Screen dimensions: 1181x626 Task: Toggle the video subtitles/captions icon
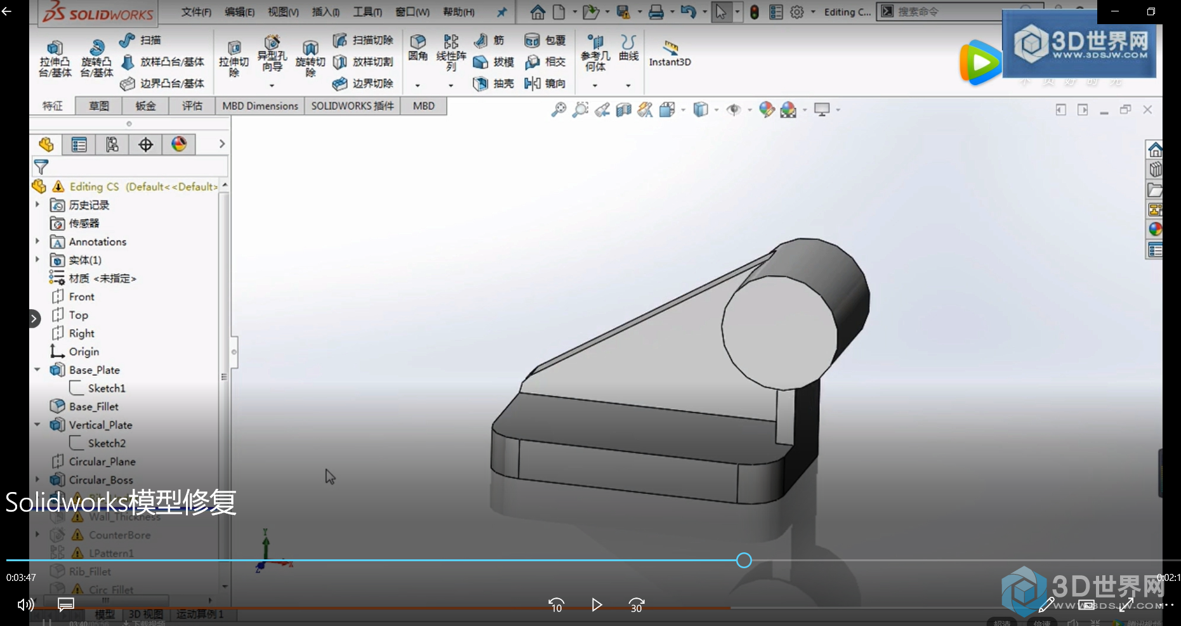pyautogui.click(x=66, y=604)
